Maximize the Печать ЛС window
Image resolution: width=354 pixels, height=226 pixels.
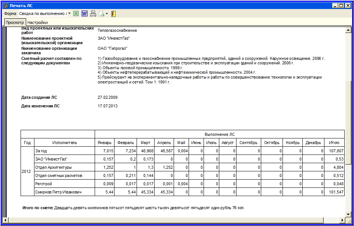pyautogui.click(x=341, y=6)
